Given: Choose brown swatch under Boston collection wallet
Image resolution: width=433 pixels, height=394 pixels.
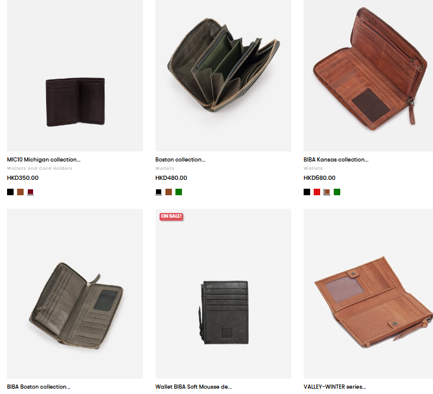Looking at the screenshot, I should pos(169,192).
